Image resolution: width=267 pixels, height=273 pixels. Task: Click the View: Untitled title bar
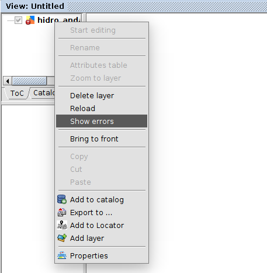(133, 6)
